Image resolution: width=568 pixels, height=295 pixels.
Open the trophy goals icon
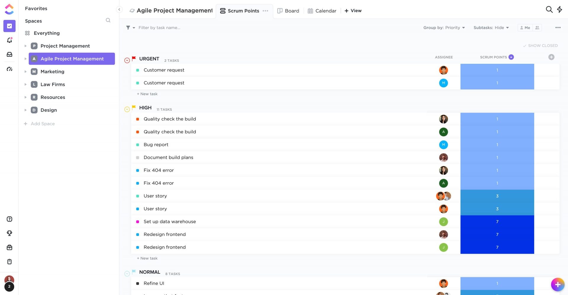[x=9, y=233]
